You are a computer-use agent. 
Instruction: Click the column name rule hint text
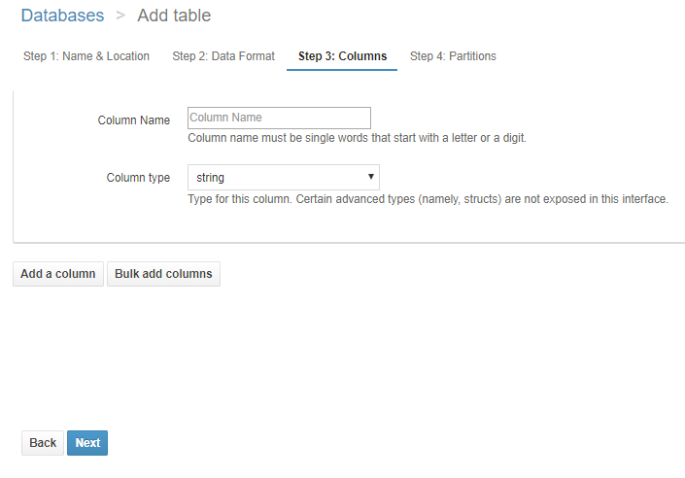[357, 138]
